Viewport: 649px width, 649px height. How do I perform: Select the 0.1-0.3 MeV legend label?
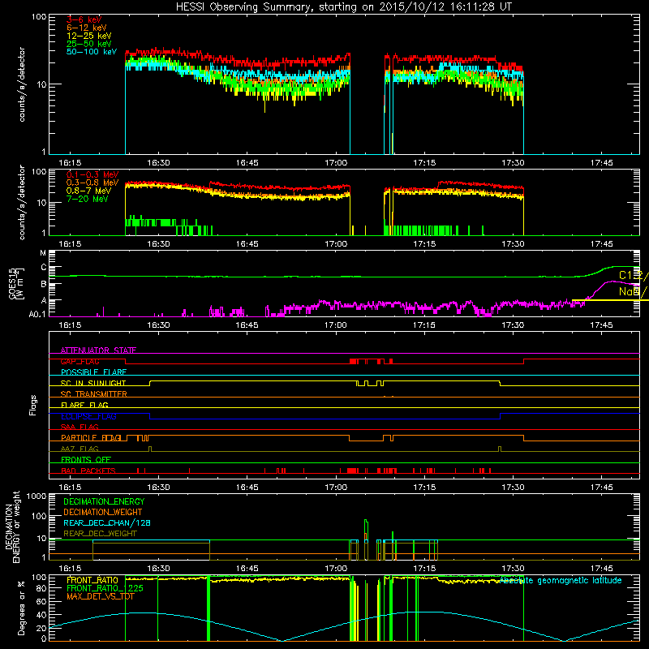pos(92,174)
